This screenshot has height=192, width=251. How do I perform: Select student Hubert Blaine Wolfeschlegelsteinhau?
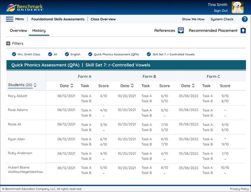[25, 170]
